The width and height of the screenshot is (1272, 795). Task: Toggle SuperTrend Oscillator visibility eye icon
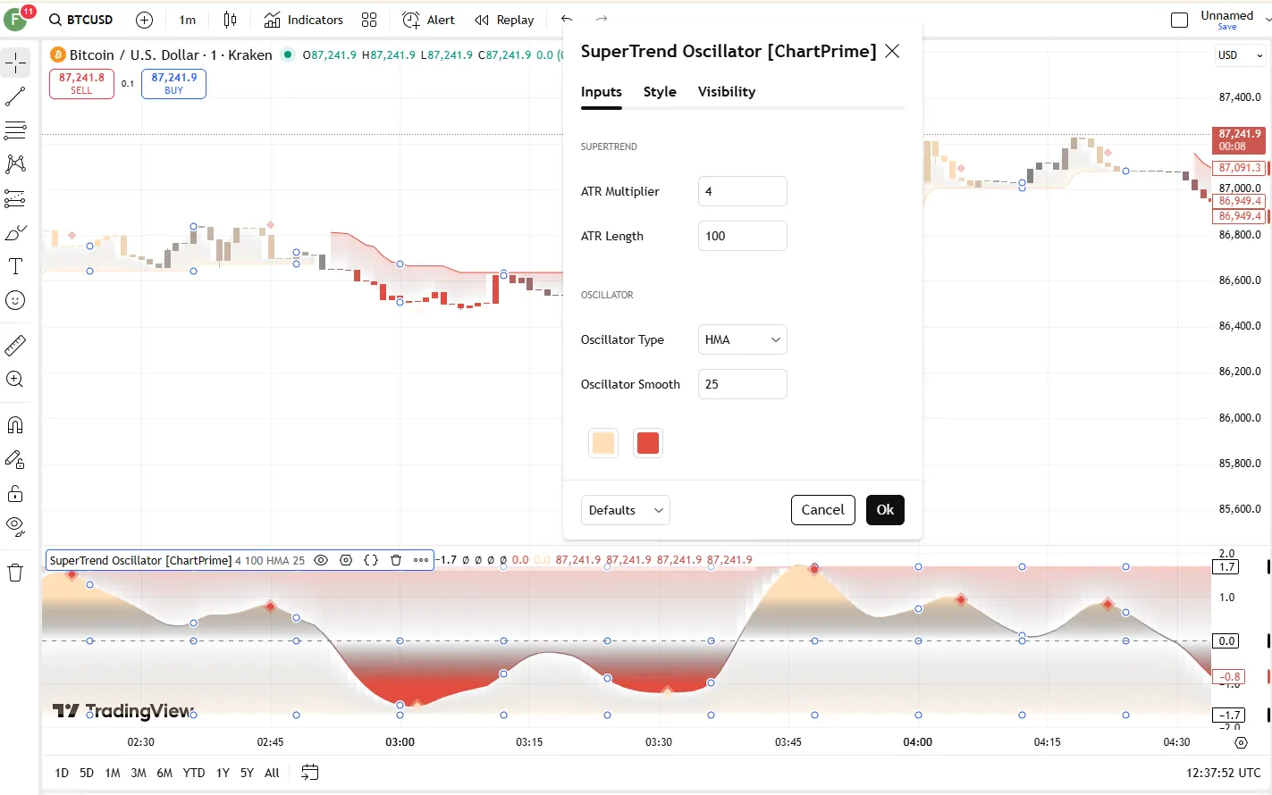(x=321, y=560)
